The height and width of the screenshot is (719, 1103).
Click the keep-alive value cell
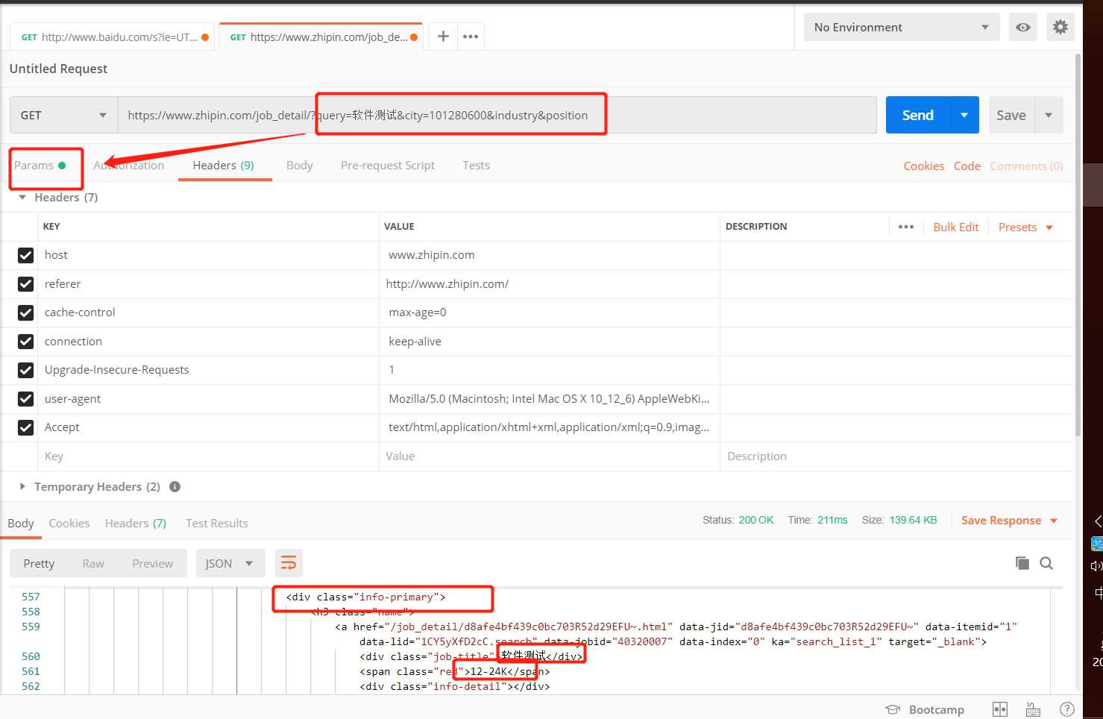point(550,342)
